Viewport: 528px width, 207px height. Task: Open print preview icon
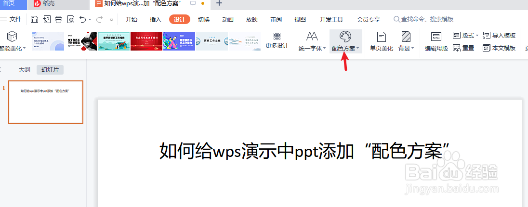[x=71, y=20]
